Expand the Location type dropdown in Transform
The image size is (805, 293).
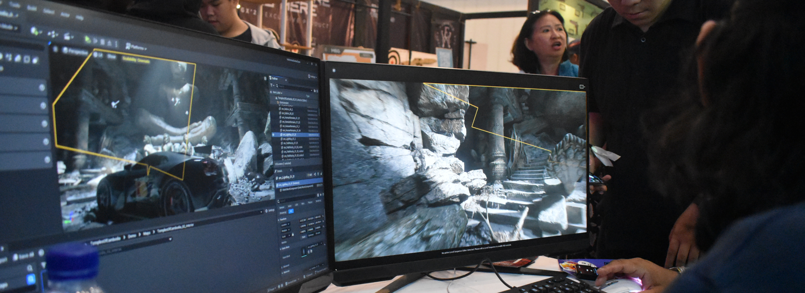[285, 225]
